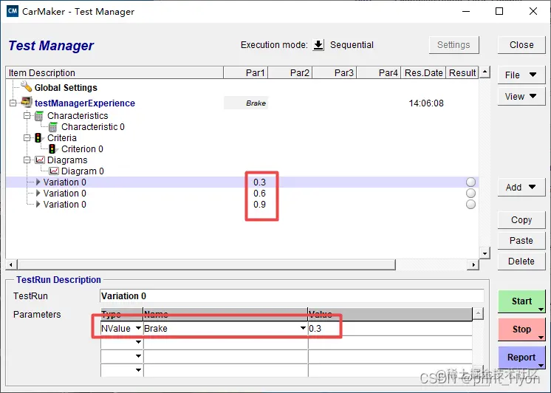Click the 0.9 parameter value cell
This screenshot has height=393, width=551.
(x=260, y=204)
